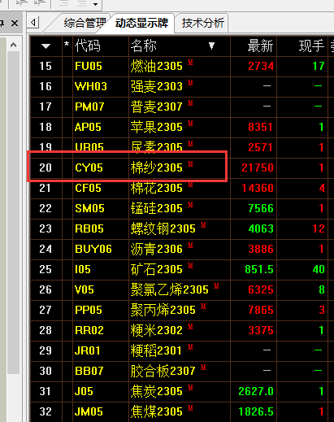Select code SM05
The height and width of the screenshot is (422, 334).
(x=89, y=208)
